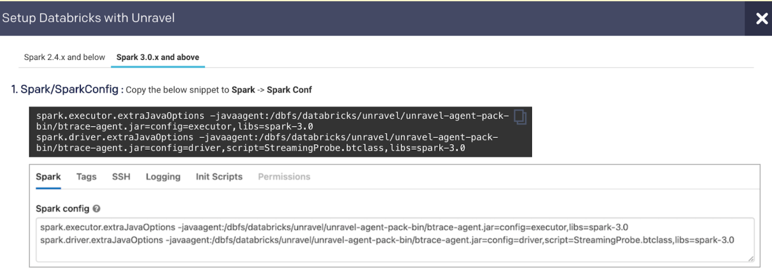Open the Spark 3.0.x and above tab
This screenshot has height=276, width=772.
pyautogui.click(x=158, y=57)
